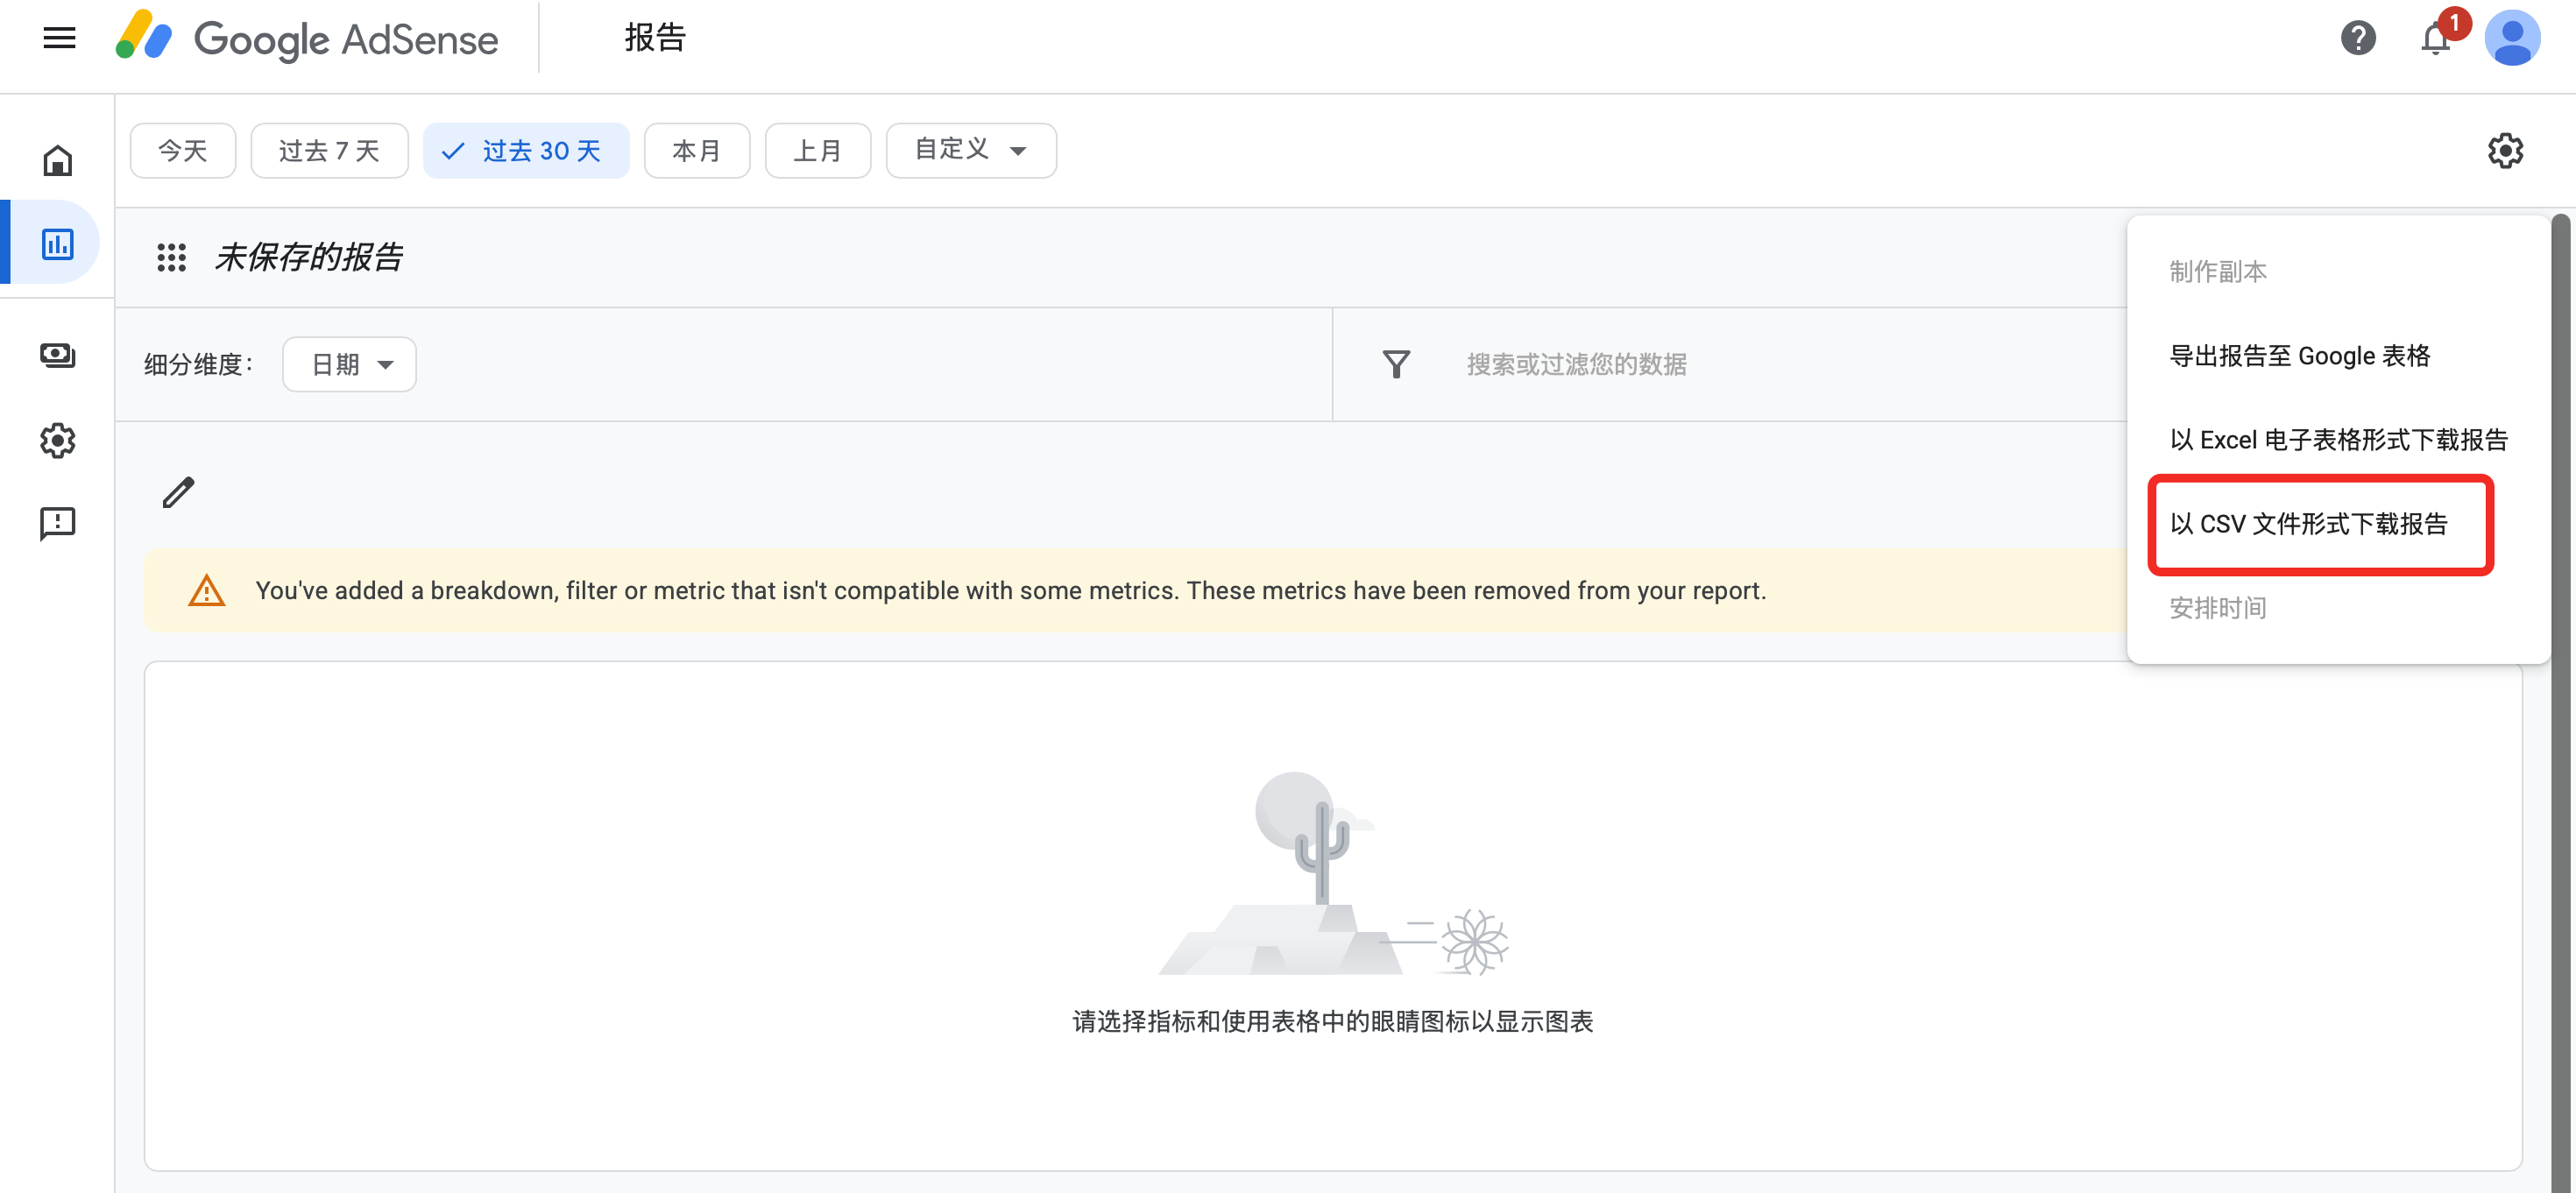2576x1193 pixels.
Task: Open the Payments sidebar icon
Action: 57,355
